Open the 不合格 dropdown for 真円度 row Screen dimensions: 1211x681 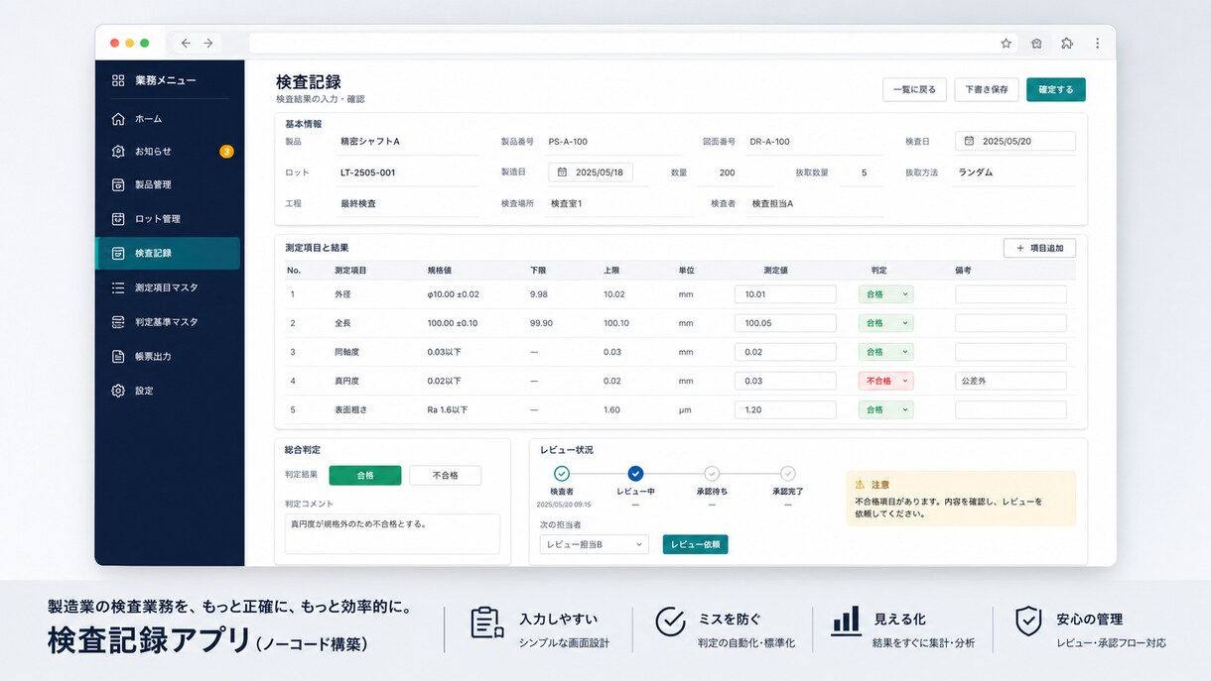tap(885, 381)
